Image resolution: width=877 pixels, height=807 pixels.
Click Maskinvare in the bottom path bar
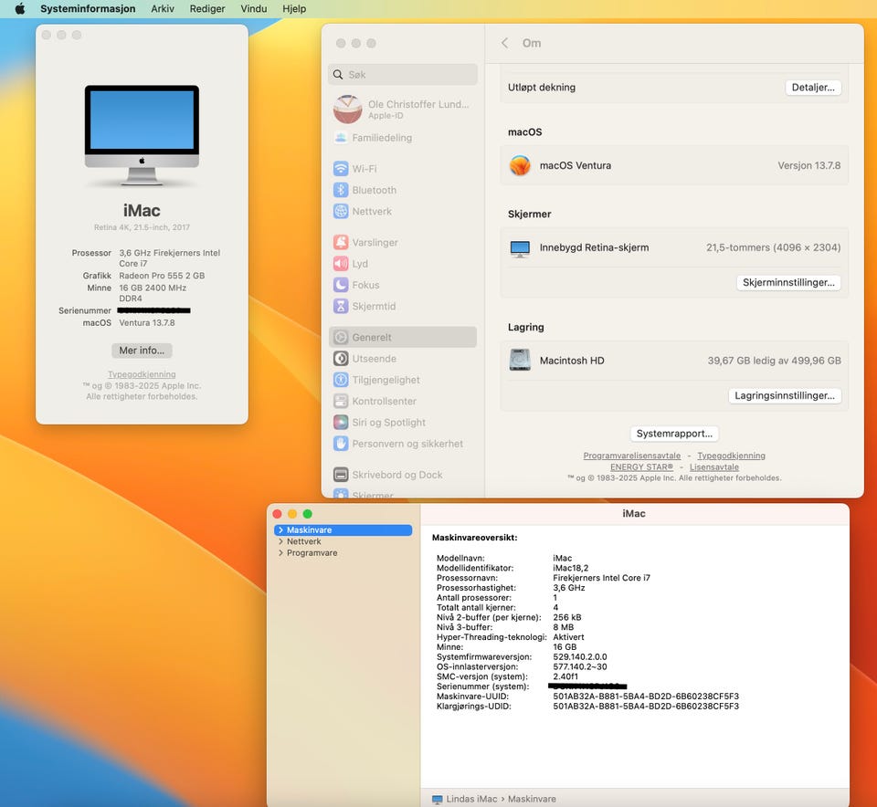point(532,799)
